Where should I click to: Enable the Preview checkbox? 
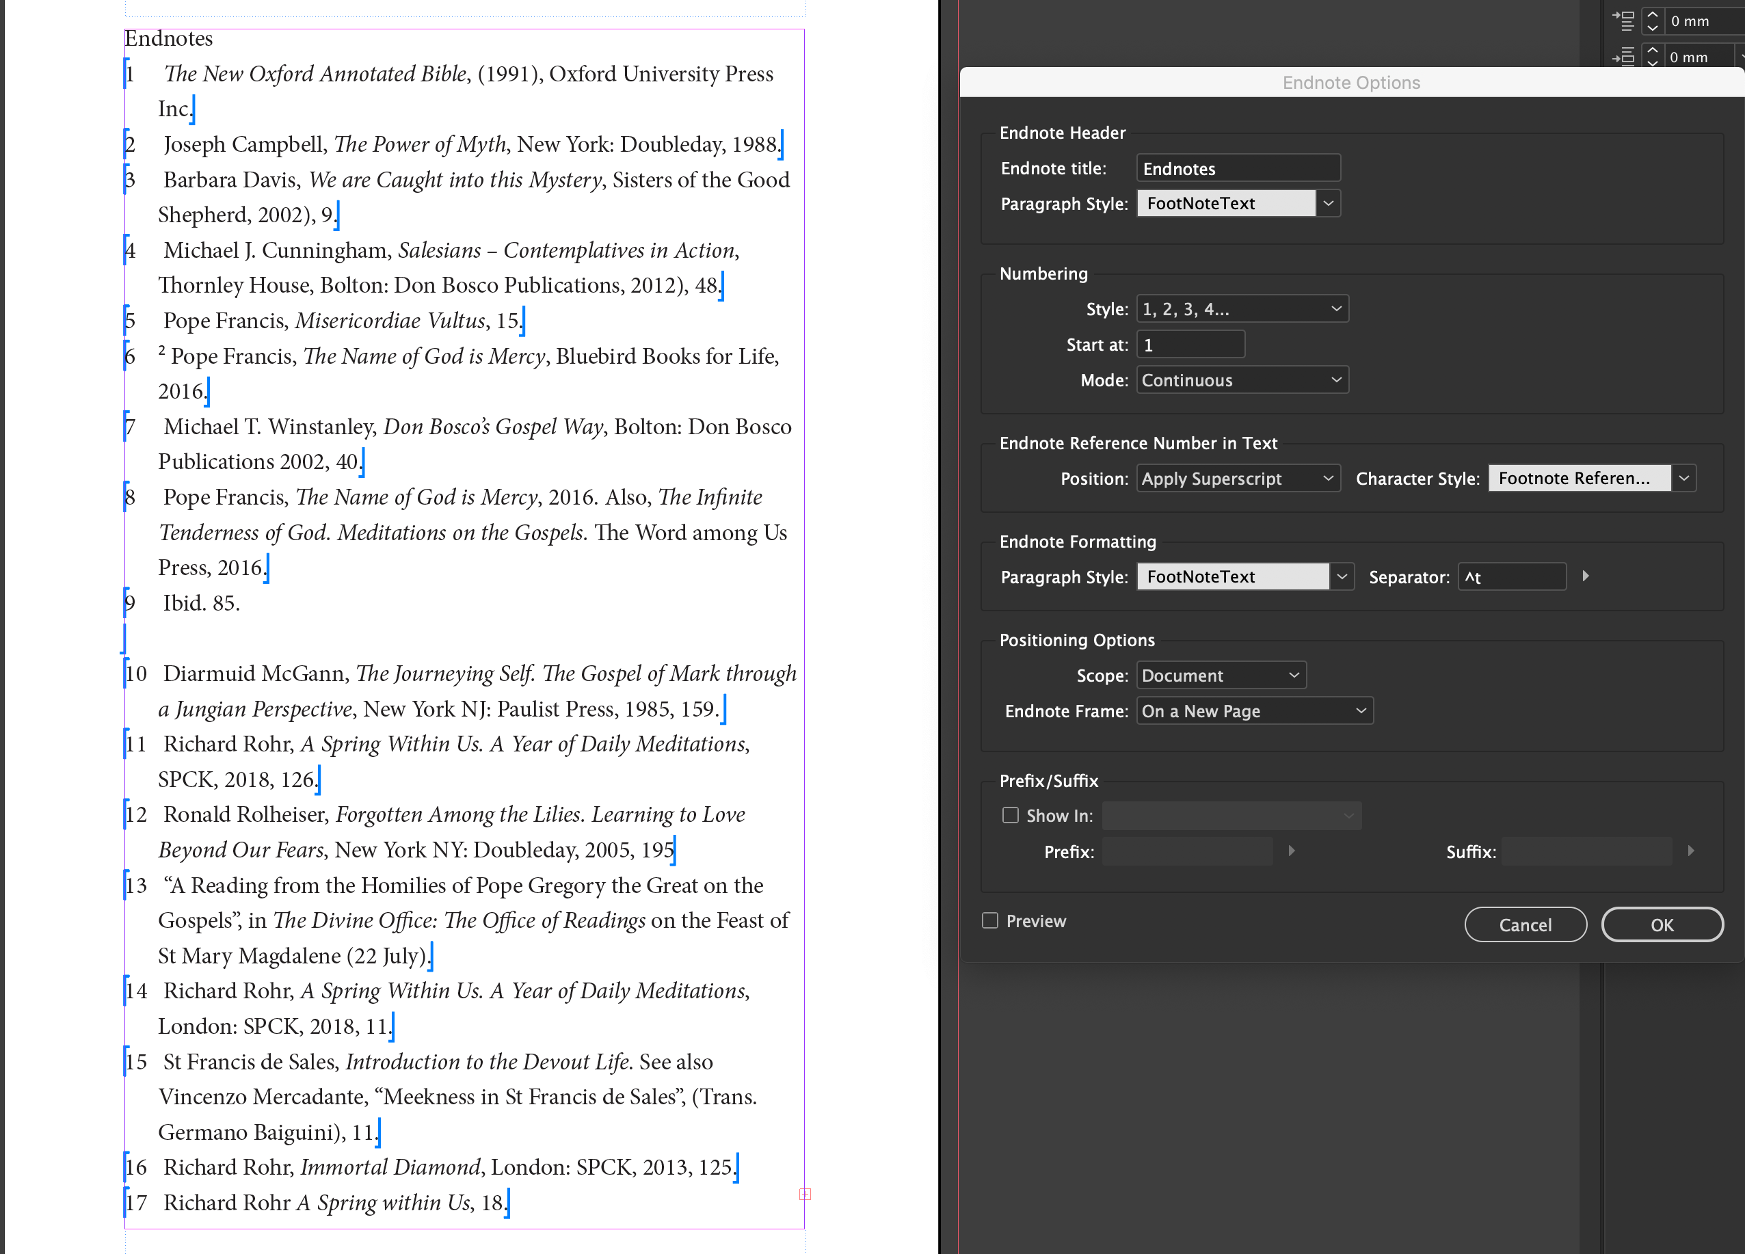990,920
